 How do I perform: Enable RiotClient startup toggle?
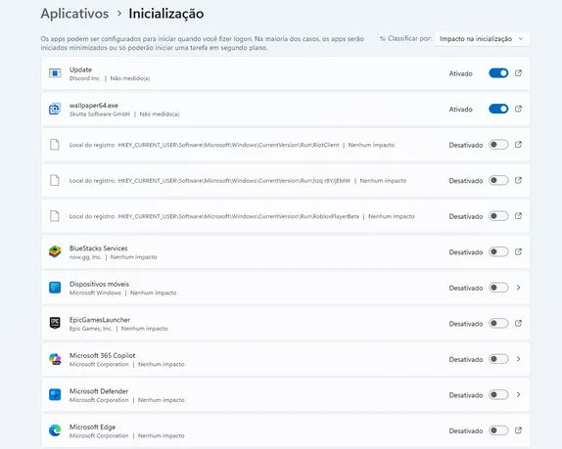(x=498, y=145)
